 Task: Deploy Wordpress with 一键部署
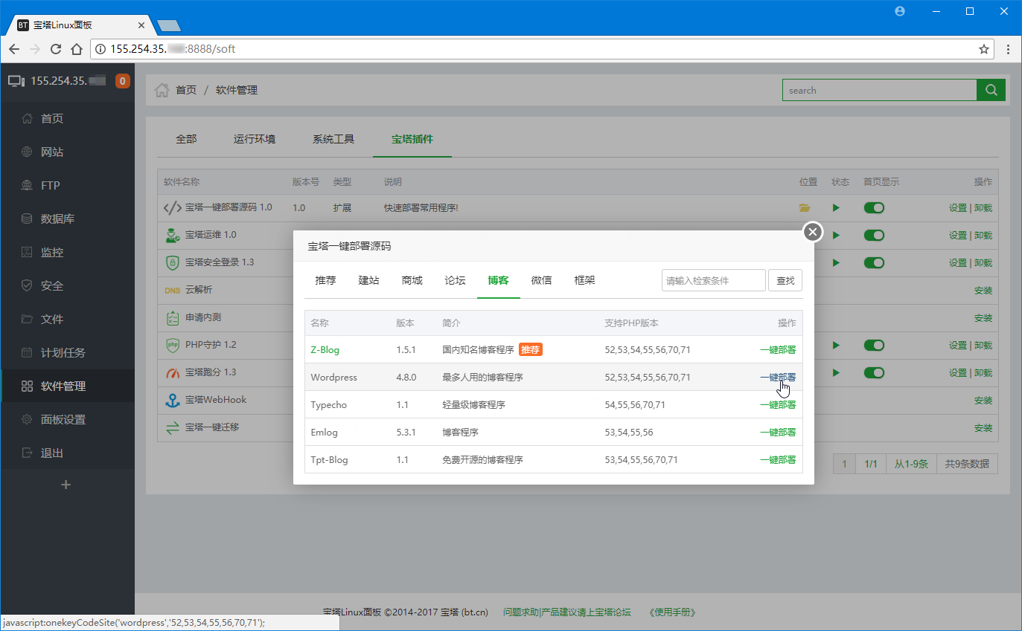(x=778, y=377)
